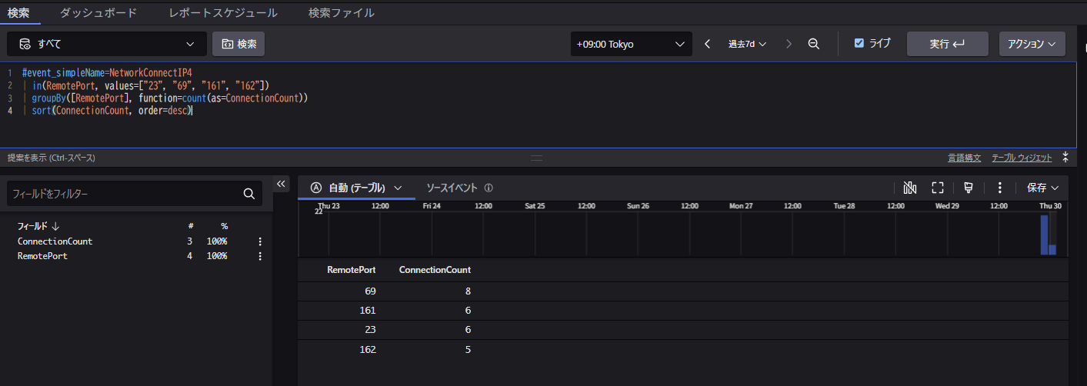Click the zoom out magnifier icon
This screenshot has height=386, width=1087.
point(813,44)
